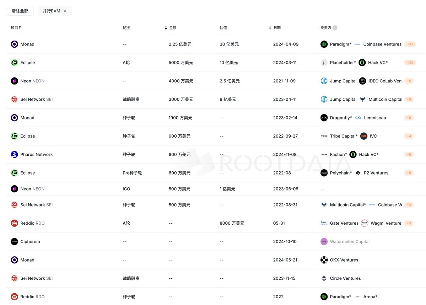Open the Tribe Capital investor link
The height and width of the screenshot is (305, 426).
click(x=344, y=136)
